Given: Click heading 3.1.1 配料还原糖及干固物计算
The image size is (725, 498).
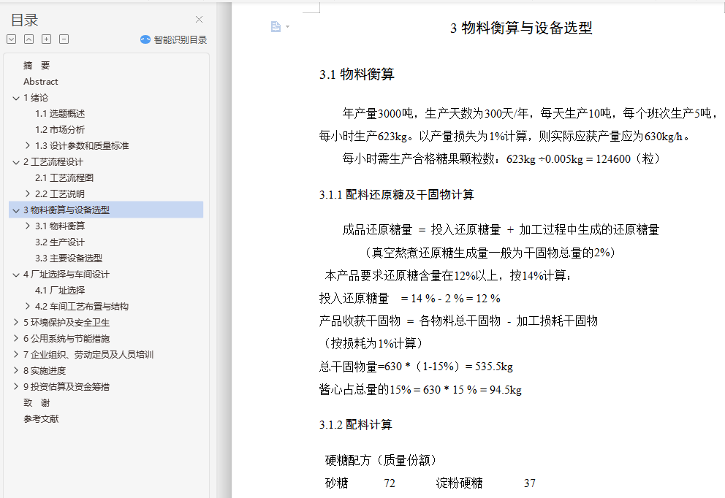Looking at the screenshot, I should 396,195.
